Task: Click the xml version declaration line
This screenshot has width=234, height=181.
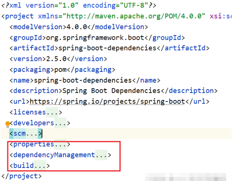Action: (79, 5)
